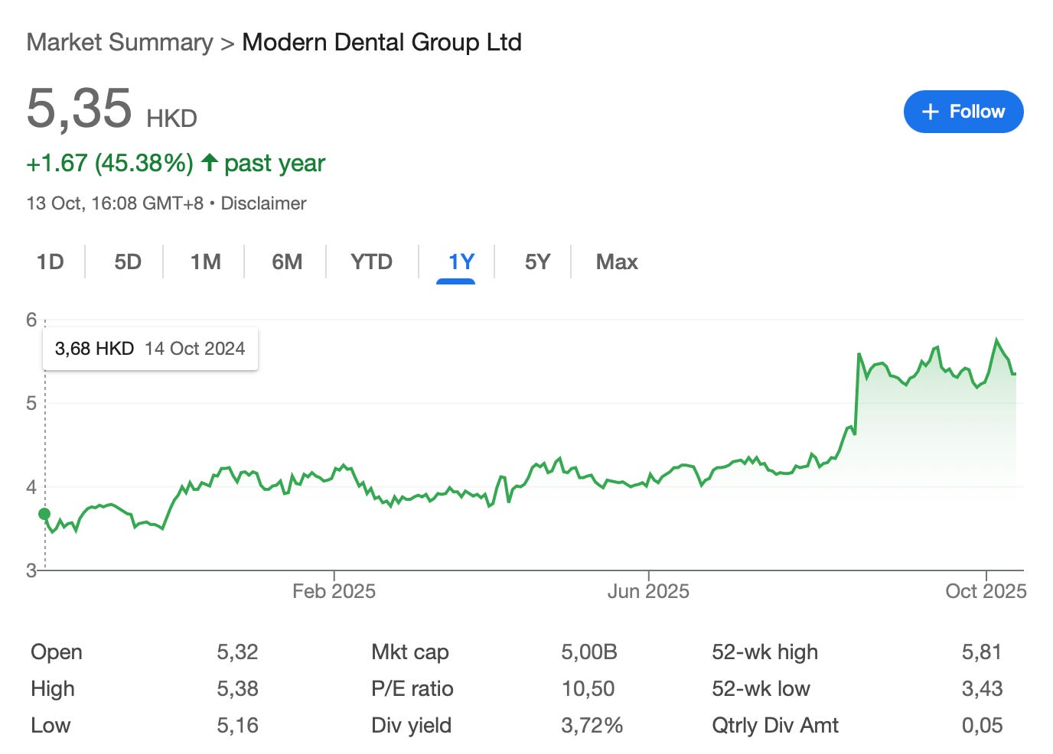The width and height of the screenshot is (1053, 754).
Task: Click the High value 5,38
Action: pyautogui.click(x=237, y=689)
